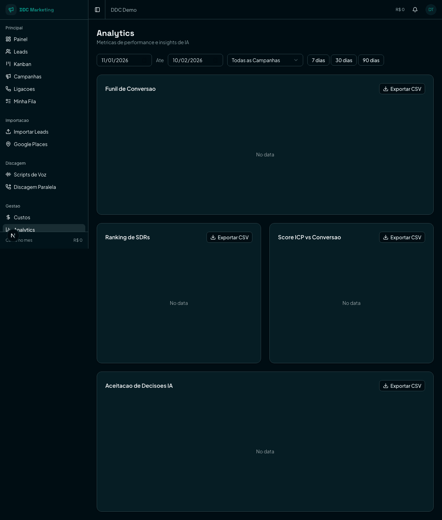Open Painel from the sidebar
The width and height of the screenshot is (442, 520).
coord(21,39)
